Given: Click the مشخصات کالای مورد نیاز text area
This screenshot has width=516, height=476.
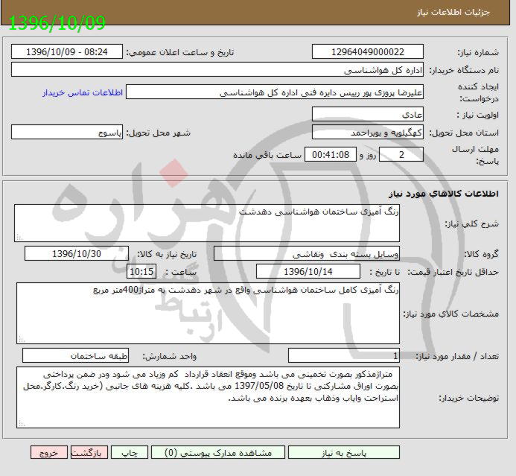Looking at the screenshot, I should coord(208,313).
